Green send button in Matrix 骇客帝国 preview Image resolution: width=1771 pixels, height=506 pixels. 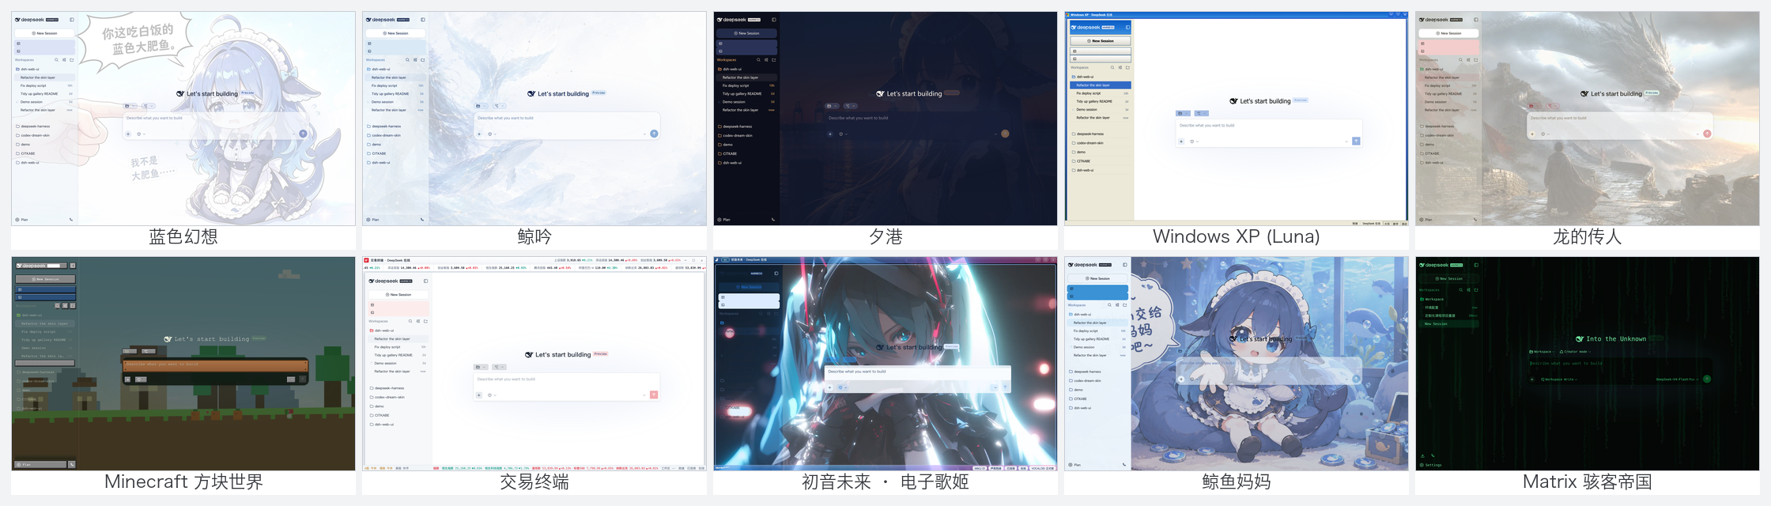click(x=1707, y=379)
